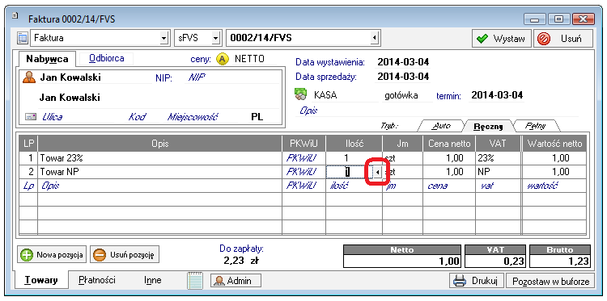This screenshot has height=301, width=607.
Task: Click the KASA cash register icon
Action: pos(301,94)
